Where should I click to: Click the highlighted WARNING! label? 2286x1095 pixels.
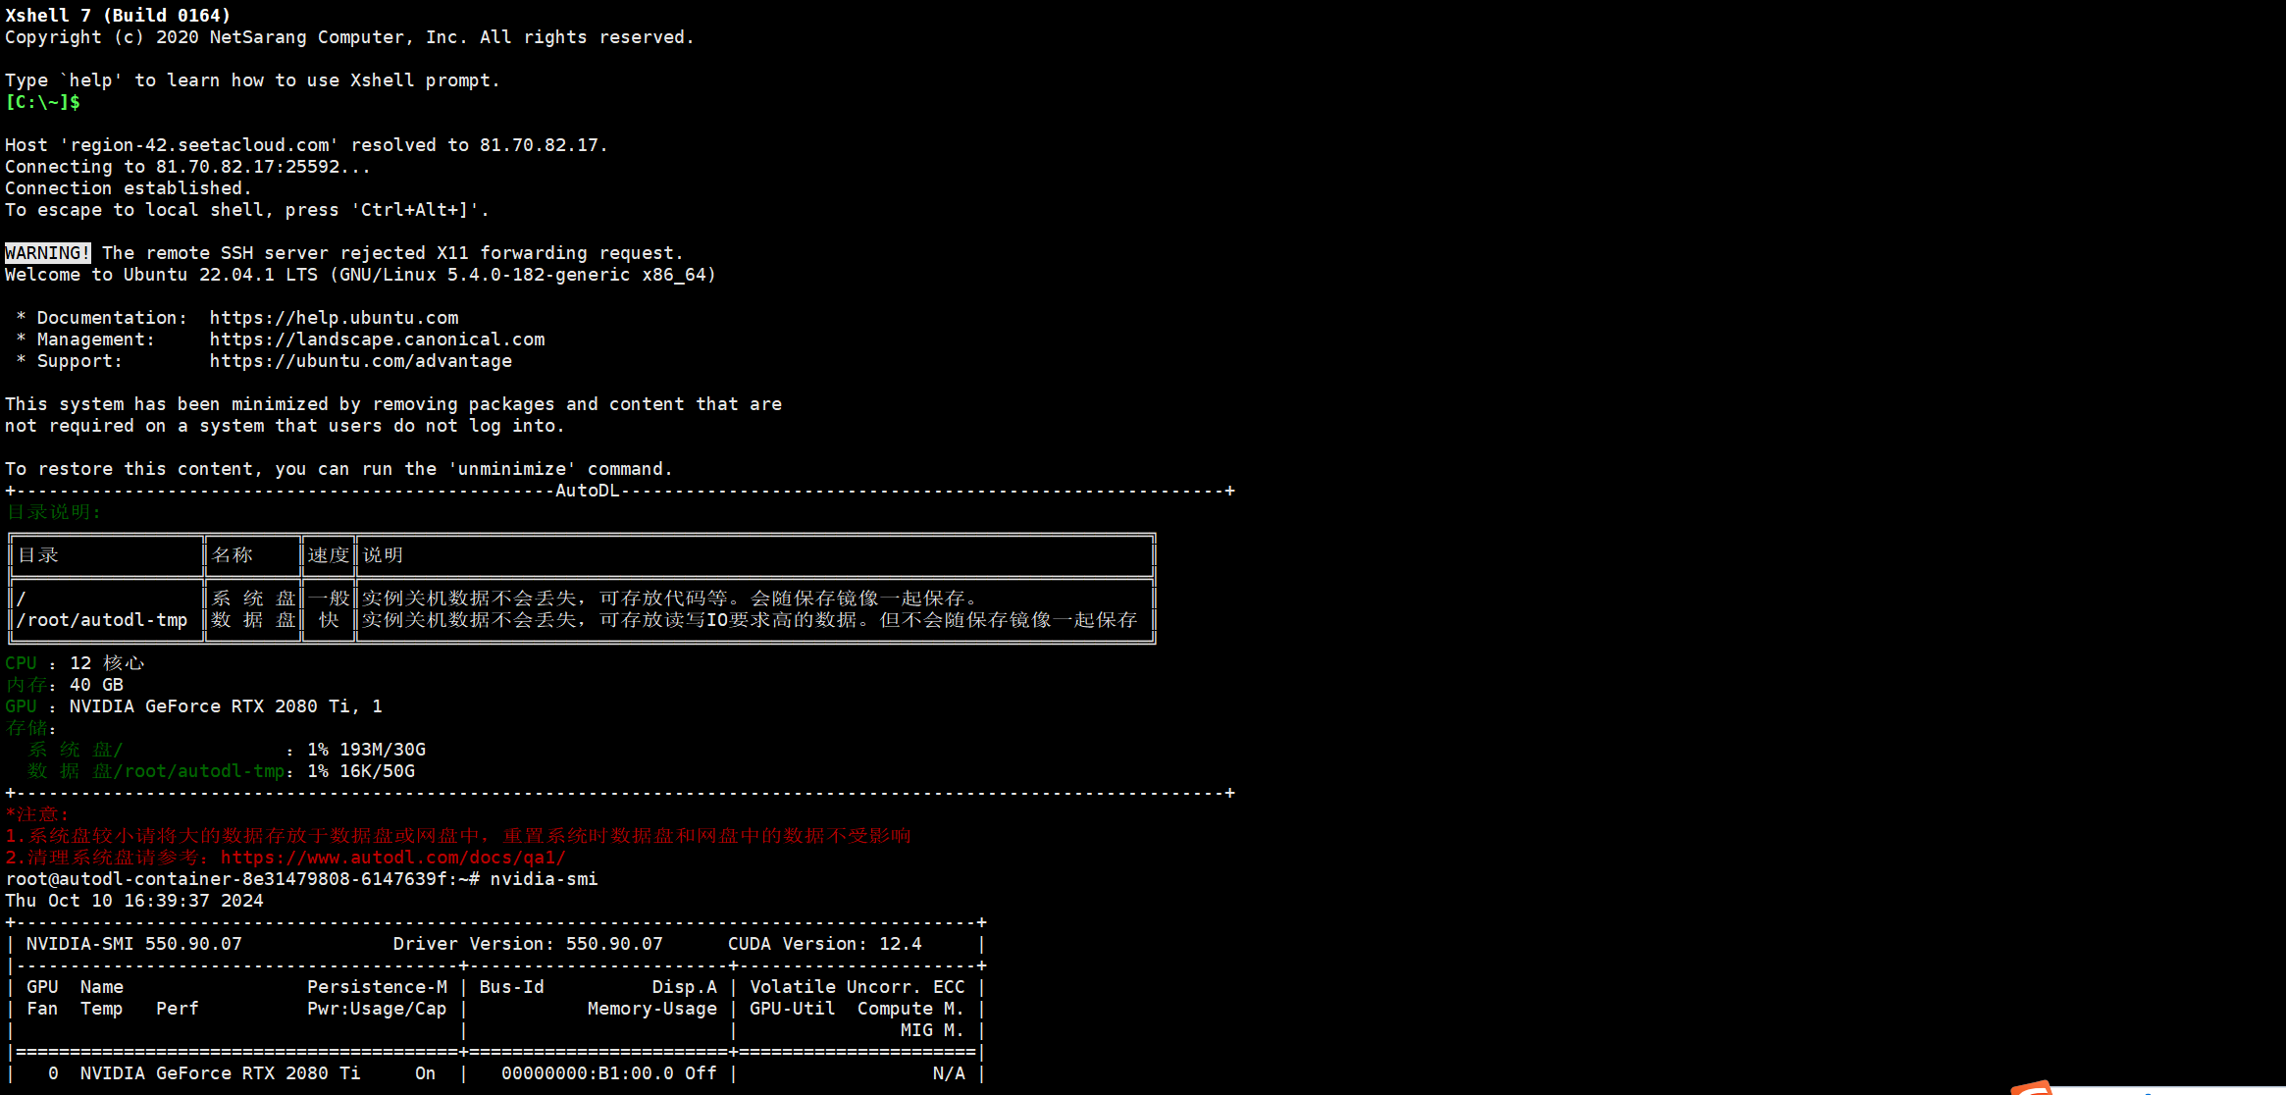(47, 253)
